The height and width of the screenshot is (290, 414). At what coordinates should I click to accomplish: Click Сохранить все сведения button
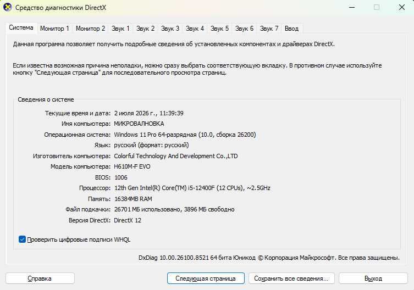(x=291, y=278)
